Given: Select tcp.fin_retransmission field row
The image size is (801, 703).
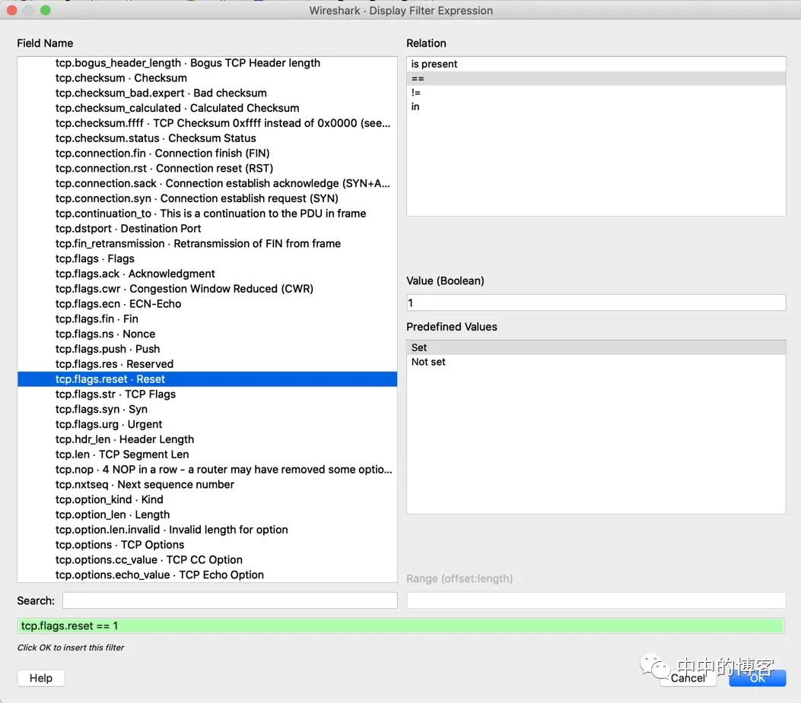Looking at the screenshot, I should (x=208, y=243).
